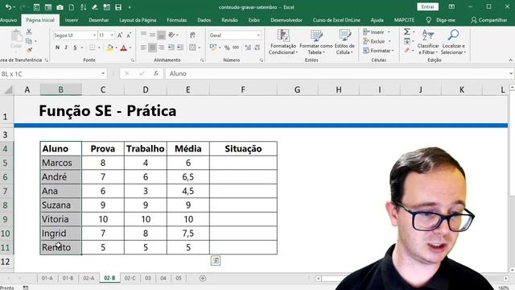Save the workbook with floppy icon
Viewport: 515px width, 290px height.
click(x=118, y=7)
